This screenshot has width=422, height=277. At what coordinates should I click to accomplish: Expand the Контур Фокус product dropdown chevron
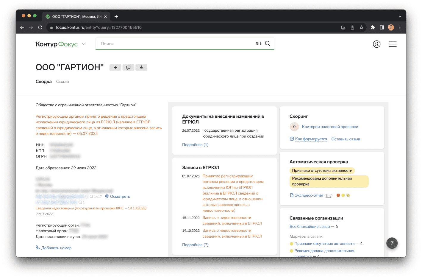tap(84, 44)
